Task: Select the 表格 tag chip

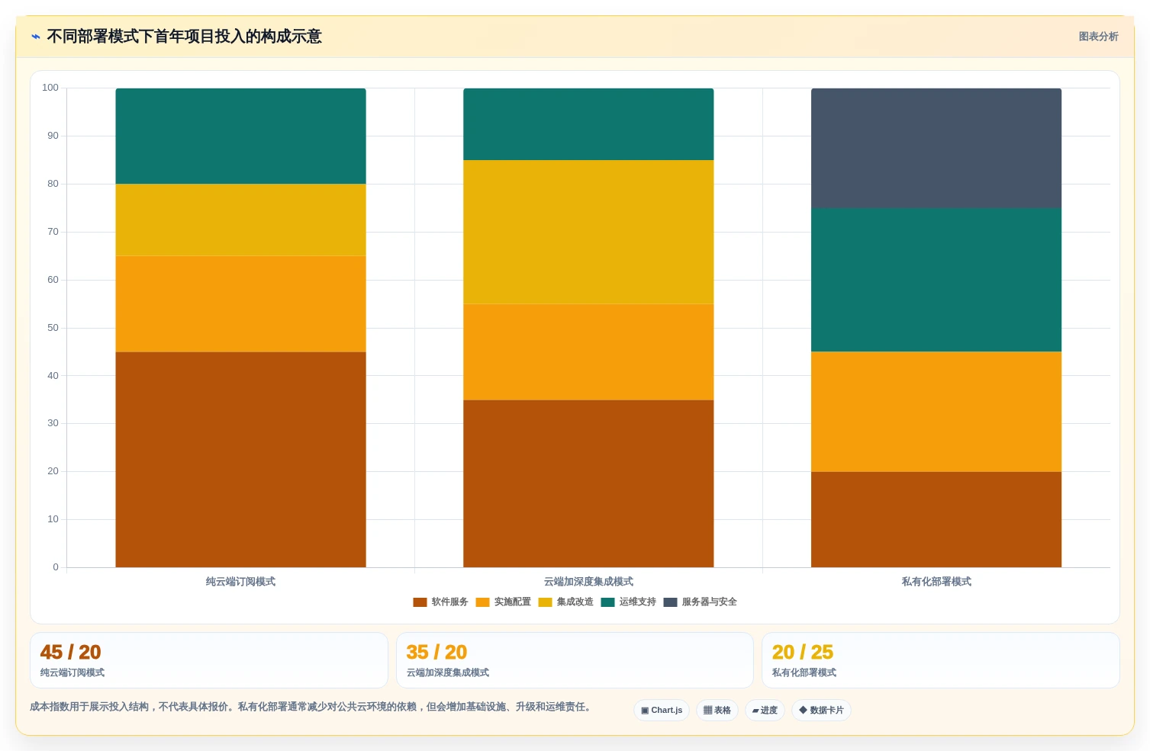Action: point(717,711)
